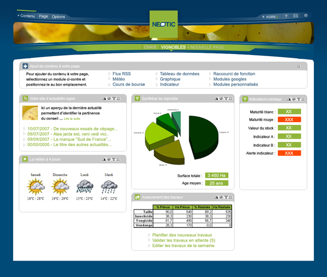Open Valider les travaux en attente (5)

tap(184, 240)
